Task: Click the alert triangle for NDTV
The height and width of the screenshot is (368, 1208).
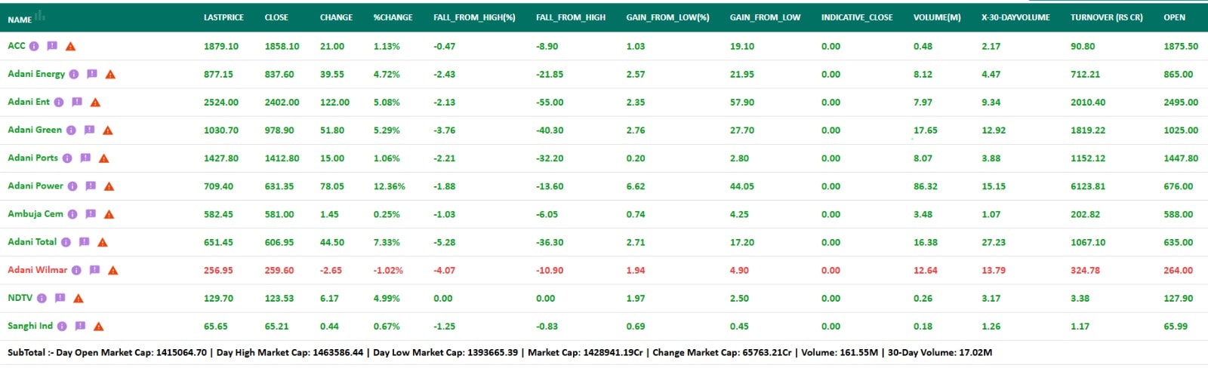Action: pyautogui.click(x=78, y=298)
